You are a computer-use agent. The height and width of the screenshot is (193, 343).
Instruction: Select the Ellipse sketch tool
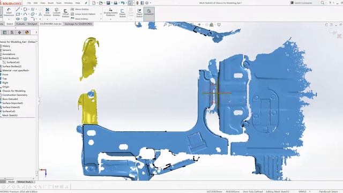[33, 14]
